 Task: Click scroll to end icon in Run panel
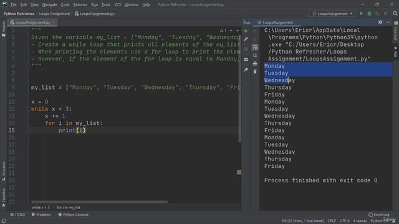pyautogui.click(x=255, y=55)
